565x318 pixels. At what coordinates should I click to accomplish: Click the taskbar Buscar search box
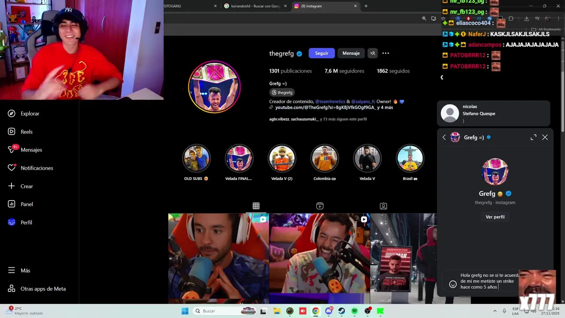[x=225, y=311]
